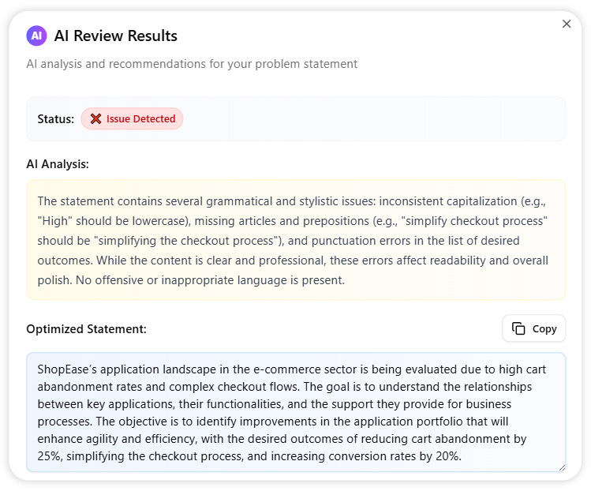Focus the Optimized Statement text area

[296, 412]
